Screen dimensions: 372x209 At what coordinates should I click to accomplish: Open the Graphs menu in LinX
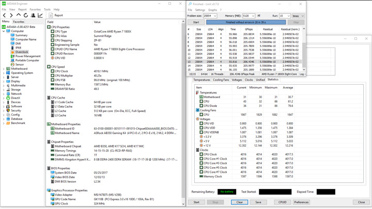(x=212, y=10)
